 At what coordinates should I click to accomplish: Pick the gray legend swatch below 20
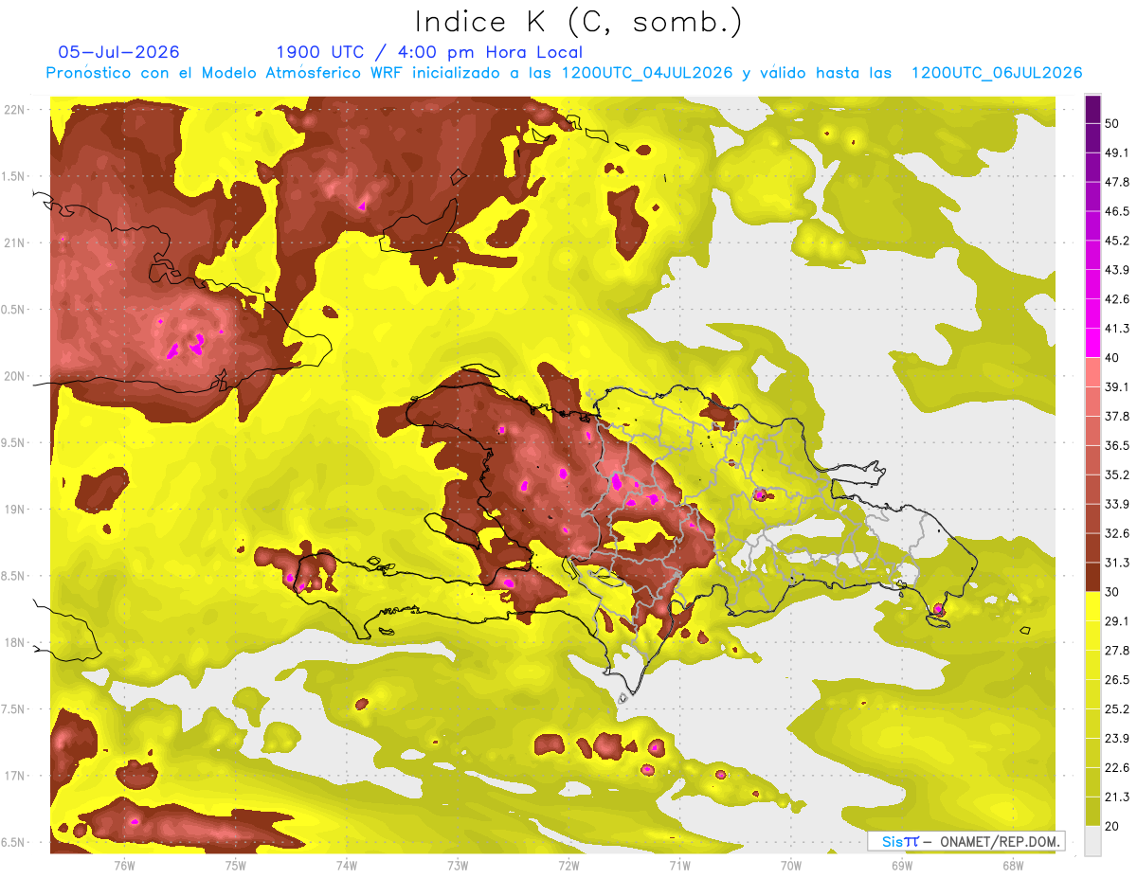(1092, 841)
